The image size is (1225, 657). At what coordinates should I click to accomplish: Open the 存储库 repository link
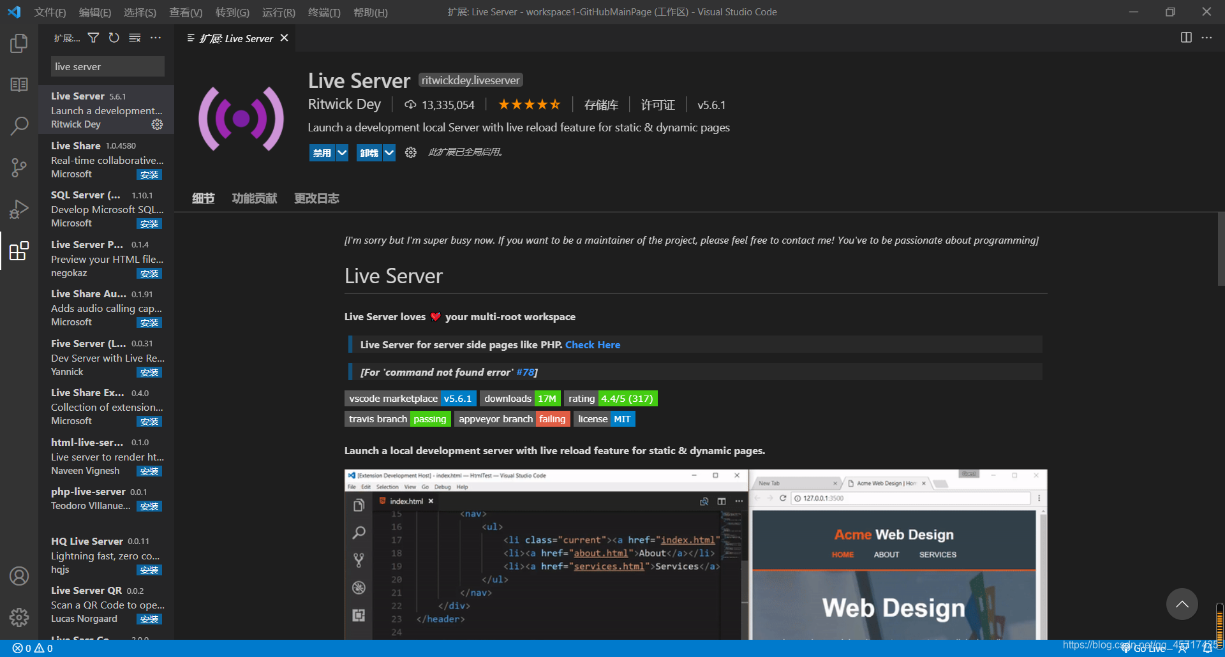pos(601,105)
